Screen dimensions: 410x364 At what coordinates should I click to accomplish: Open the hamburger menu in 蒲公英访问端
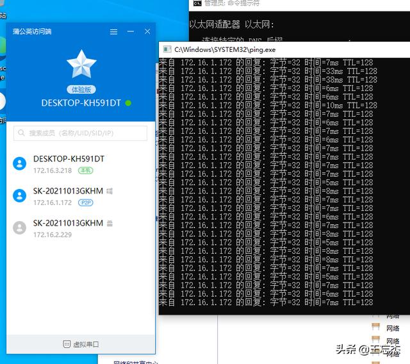pos(113,31)
